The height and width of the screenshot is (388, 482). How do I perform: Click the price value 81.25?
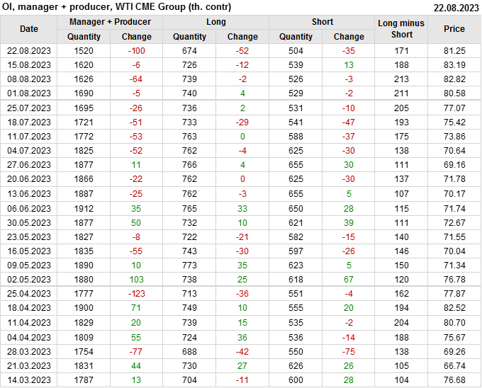pos(454,51)
